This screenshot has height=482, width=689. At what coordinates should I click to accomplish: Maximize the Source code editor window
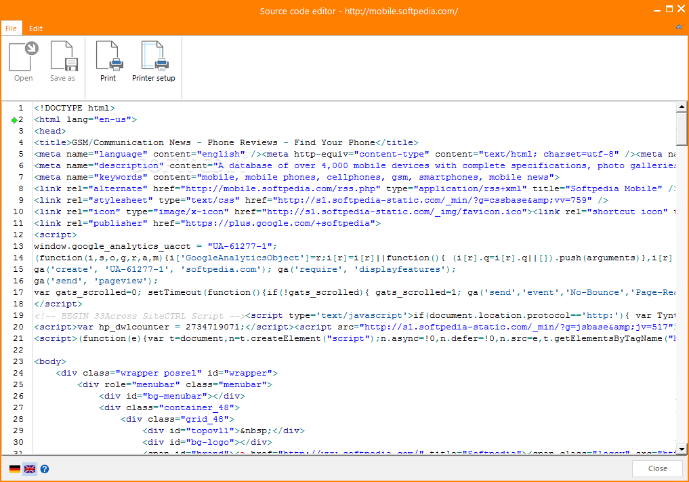coord(669,9)
